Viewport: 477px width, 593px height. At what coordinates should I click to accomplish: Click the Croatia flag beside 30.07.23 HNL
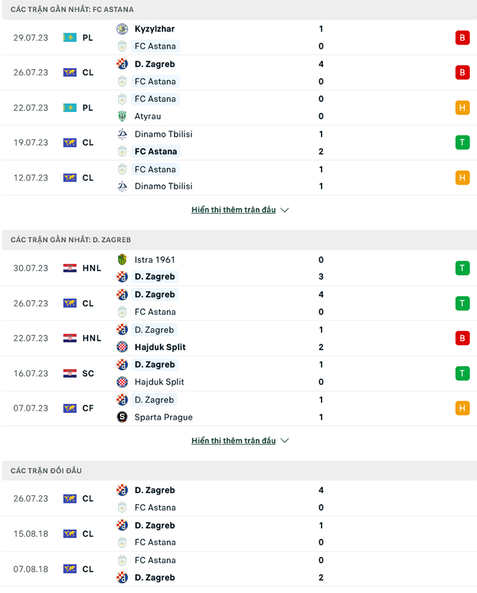(70, 268)
